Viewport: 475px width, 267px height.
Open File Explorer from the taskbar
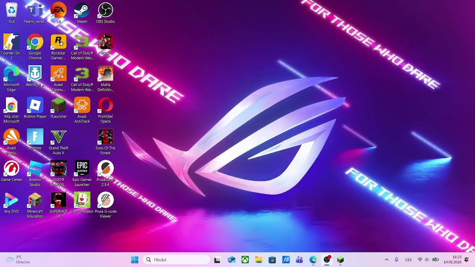259,260
